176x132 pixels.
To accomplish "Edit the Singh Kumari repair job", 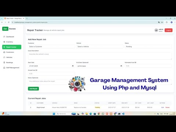I will point(162,107).
